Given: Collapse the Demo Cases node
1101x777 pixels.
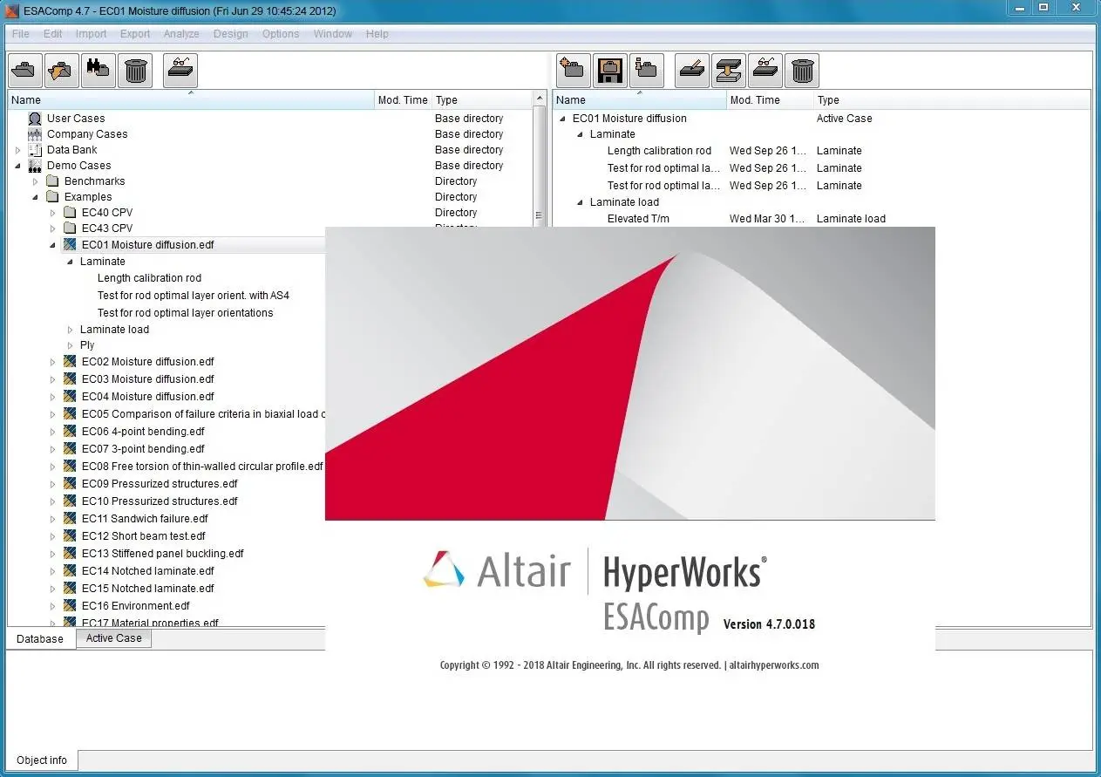Looking at the screenshot, I should 18,166.
